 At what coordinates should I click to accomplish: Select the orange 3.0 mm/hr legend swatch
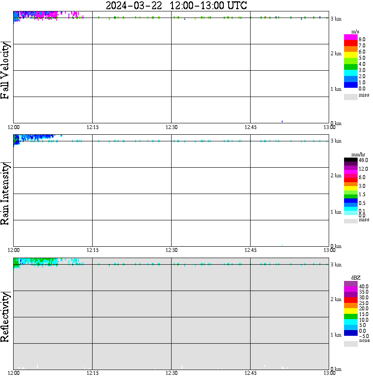[x=351, y=184]
